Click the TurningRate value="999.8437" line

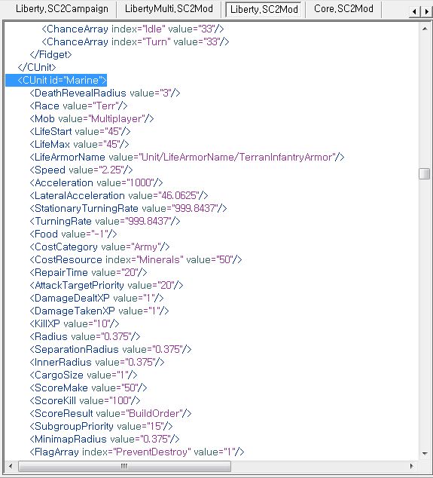coord(105,221)
